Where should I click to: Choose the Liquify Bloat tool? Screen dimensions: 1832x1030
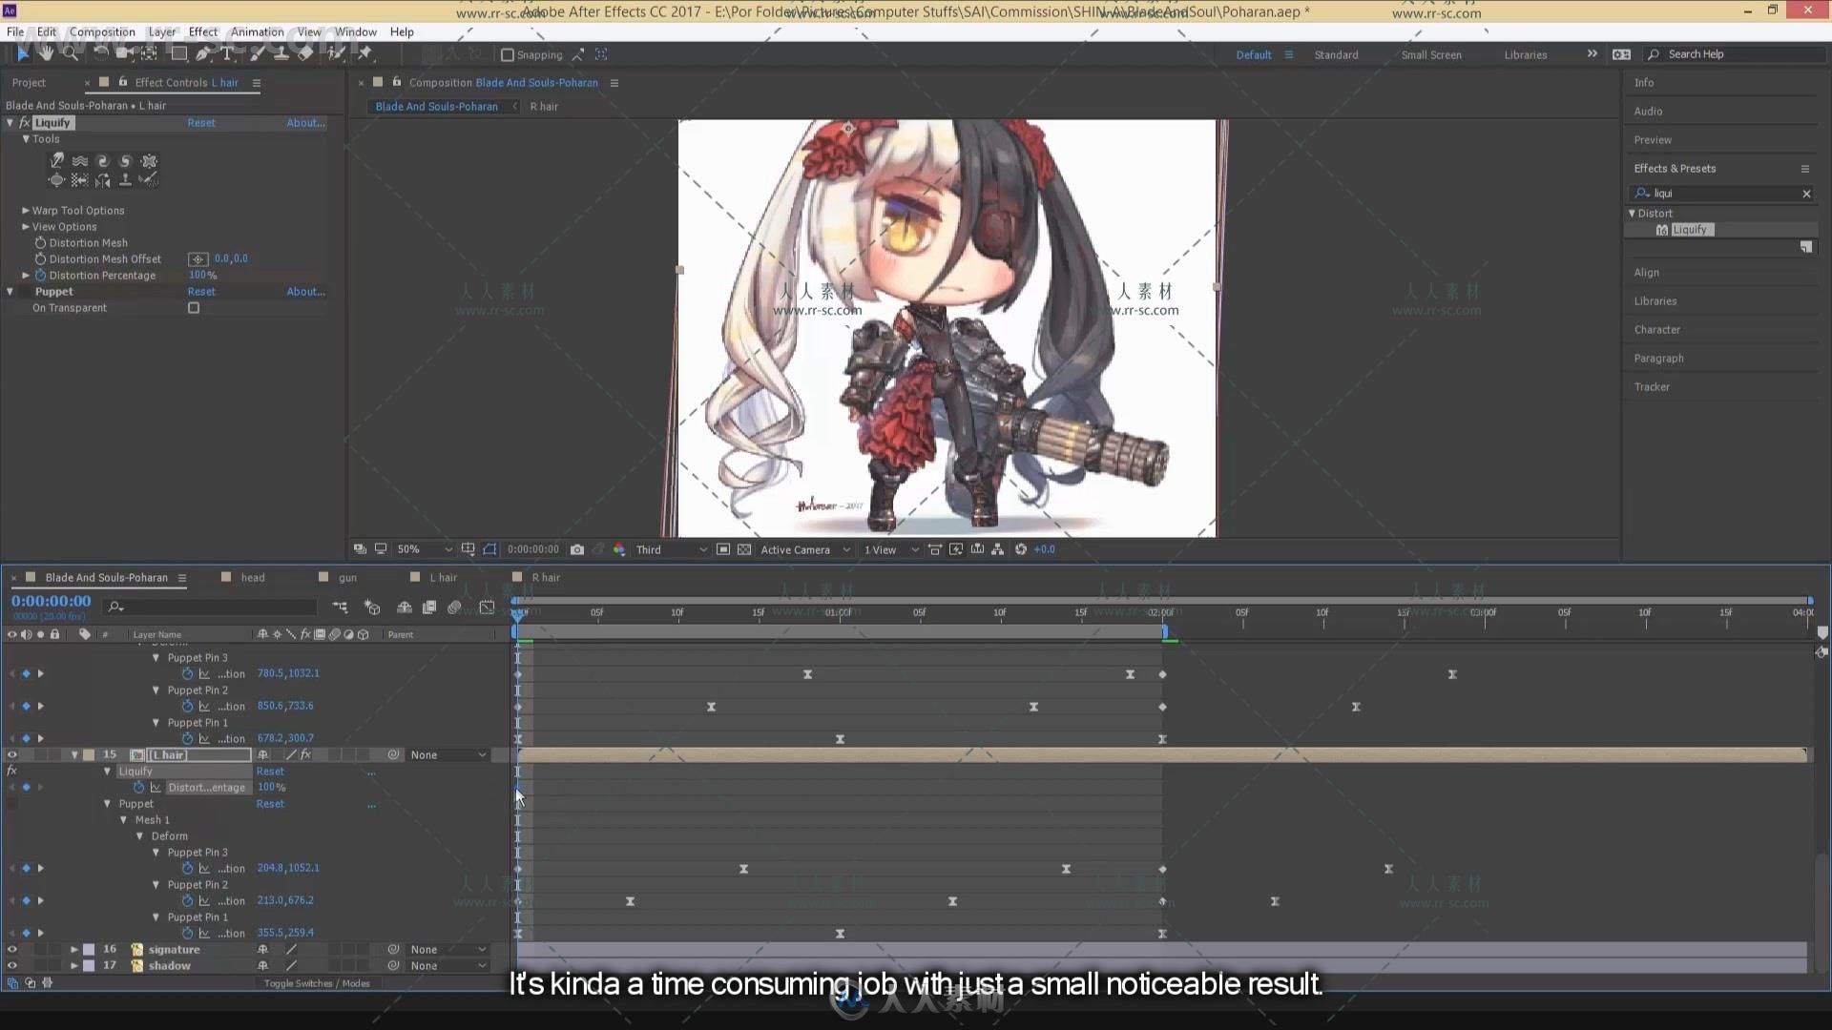[x=56, y=180]
